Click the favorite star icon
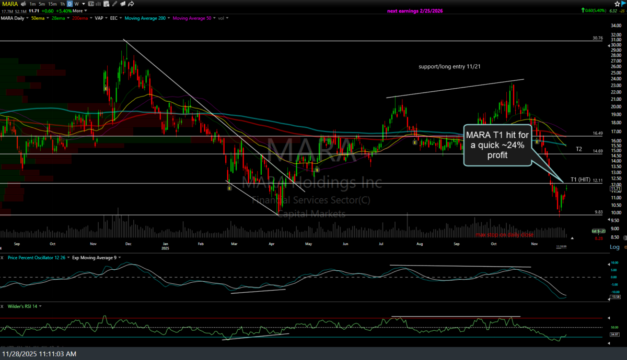The image size is (627, 360). (617, 4)
